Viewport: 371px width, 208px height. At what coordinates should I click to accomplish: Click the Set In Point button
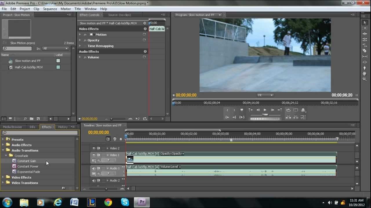[227, 110]
